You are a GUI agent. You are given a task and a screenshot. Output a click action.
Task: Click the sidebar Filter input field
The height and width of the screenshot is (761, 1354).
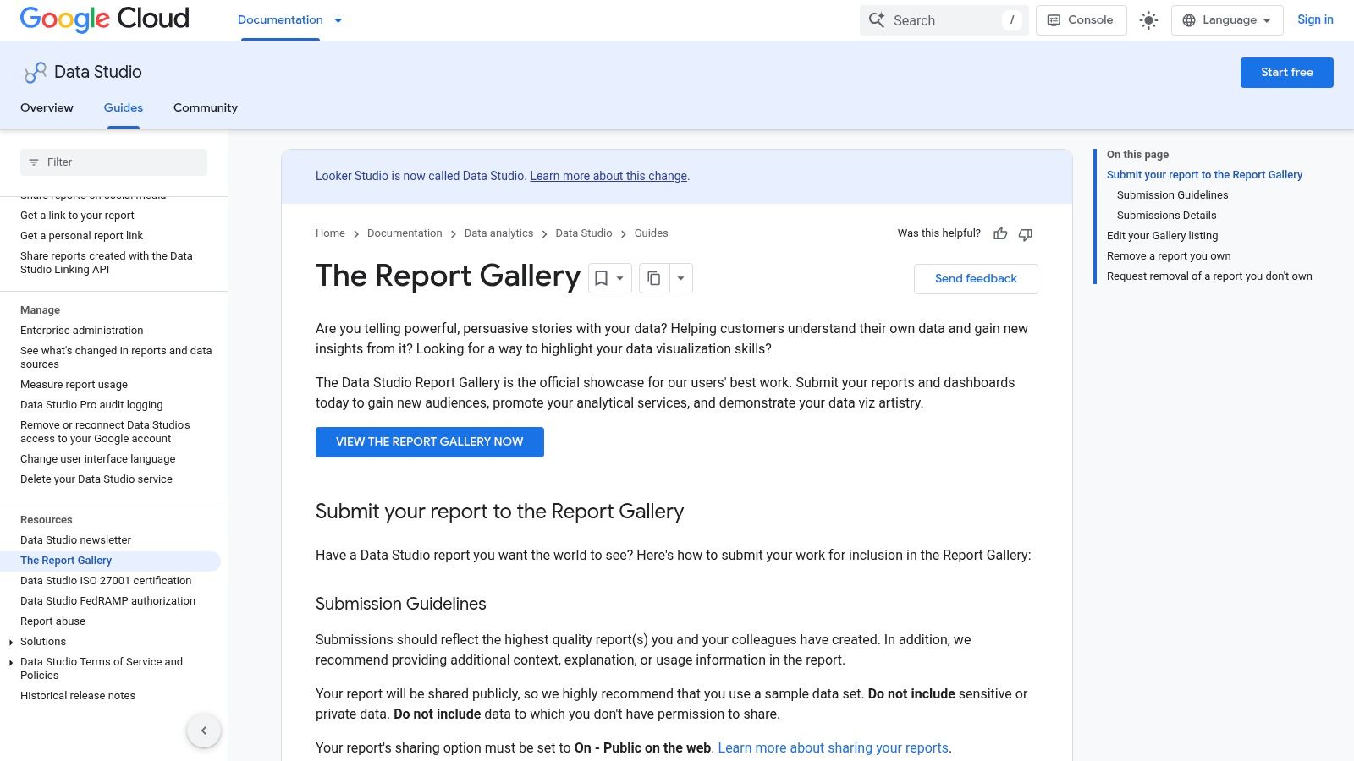pos(113,162)
